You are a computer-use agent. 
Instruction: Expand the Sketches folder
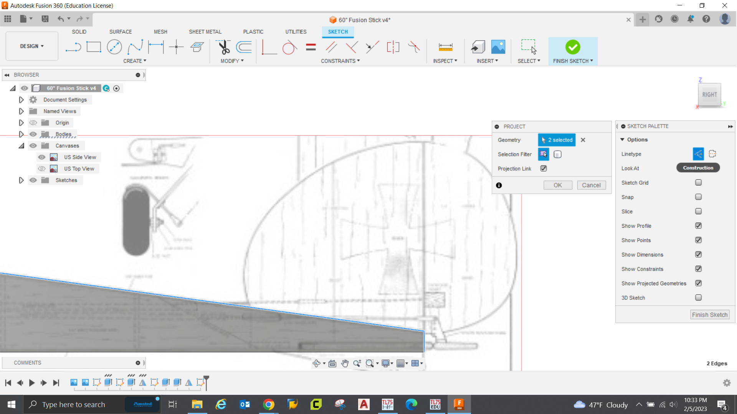[21, 180]
